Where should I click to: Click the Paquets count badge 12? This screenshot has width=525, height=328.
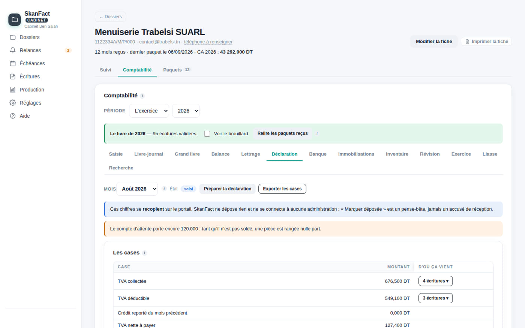pos(187,70)
